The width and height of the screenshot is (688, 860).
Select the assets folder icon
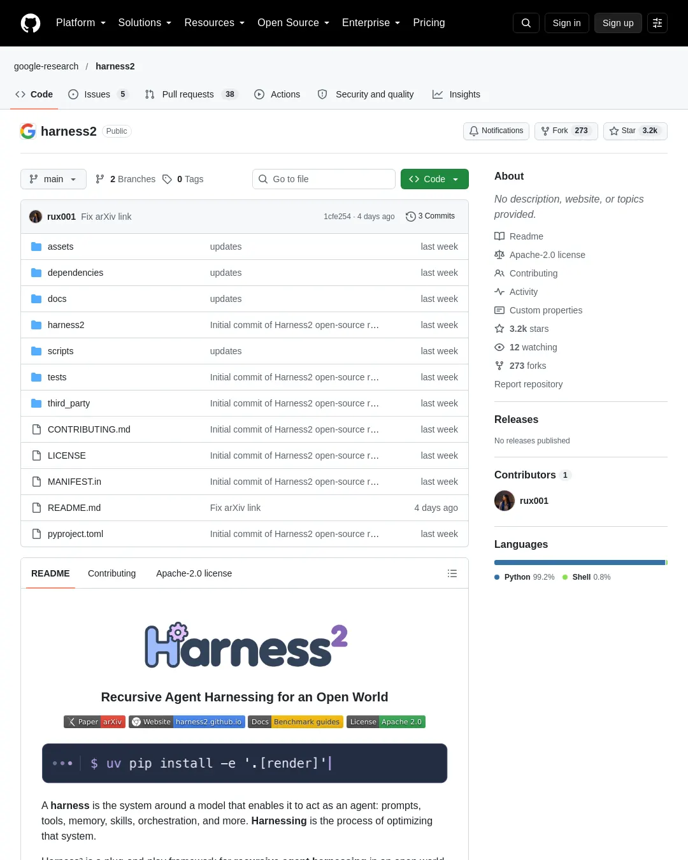36,247
